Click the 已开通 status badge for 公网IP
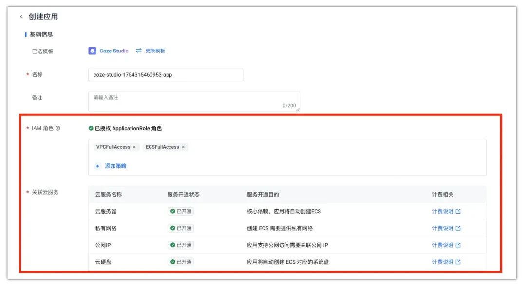 (x=181, y=245)
